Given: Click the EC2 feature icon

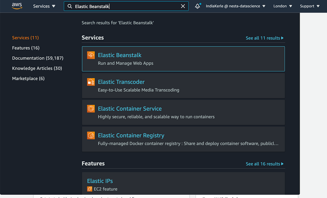Looking at the screenshot, I should (x=90, y=189).
